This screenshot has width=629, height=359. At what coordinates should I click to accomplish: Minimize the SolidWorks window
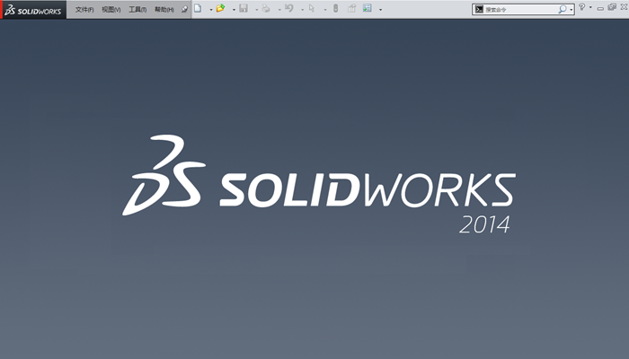pyautogui.click(x=600, y=8)
